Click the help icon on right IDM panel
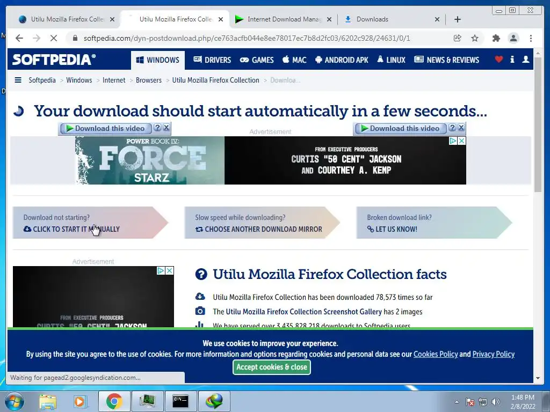550x412 pixels. (x=452, y=128)
